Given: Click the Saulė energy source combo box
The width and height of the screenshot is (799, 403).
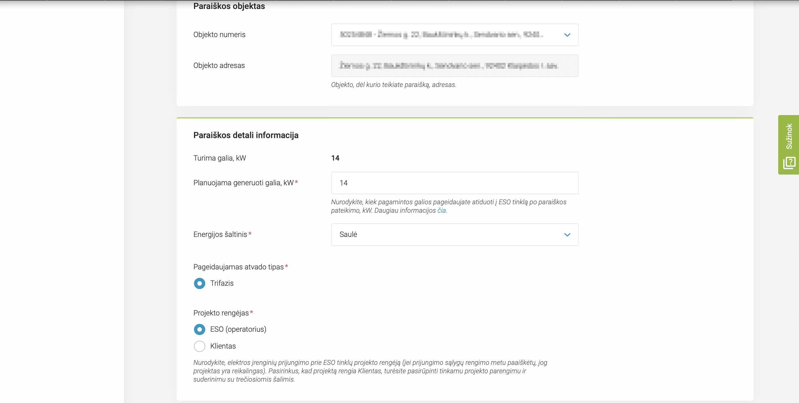Looking at the screenshot, I should click(454, 235).
